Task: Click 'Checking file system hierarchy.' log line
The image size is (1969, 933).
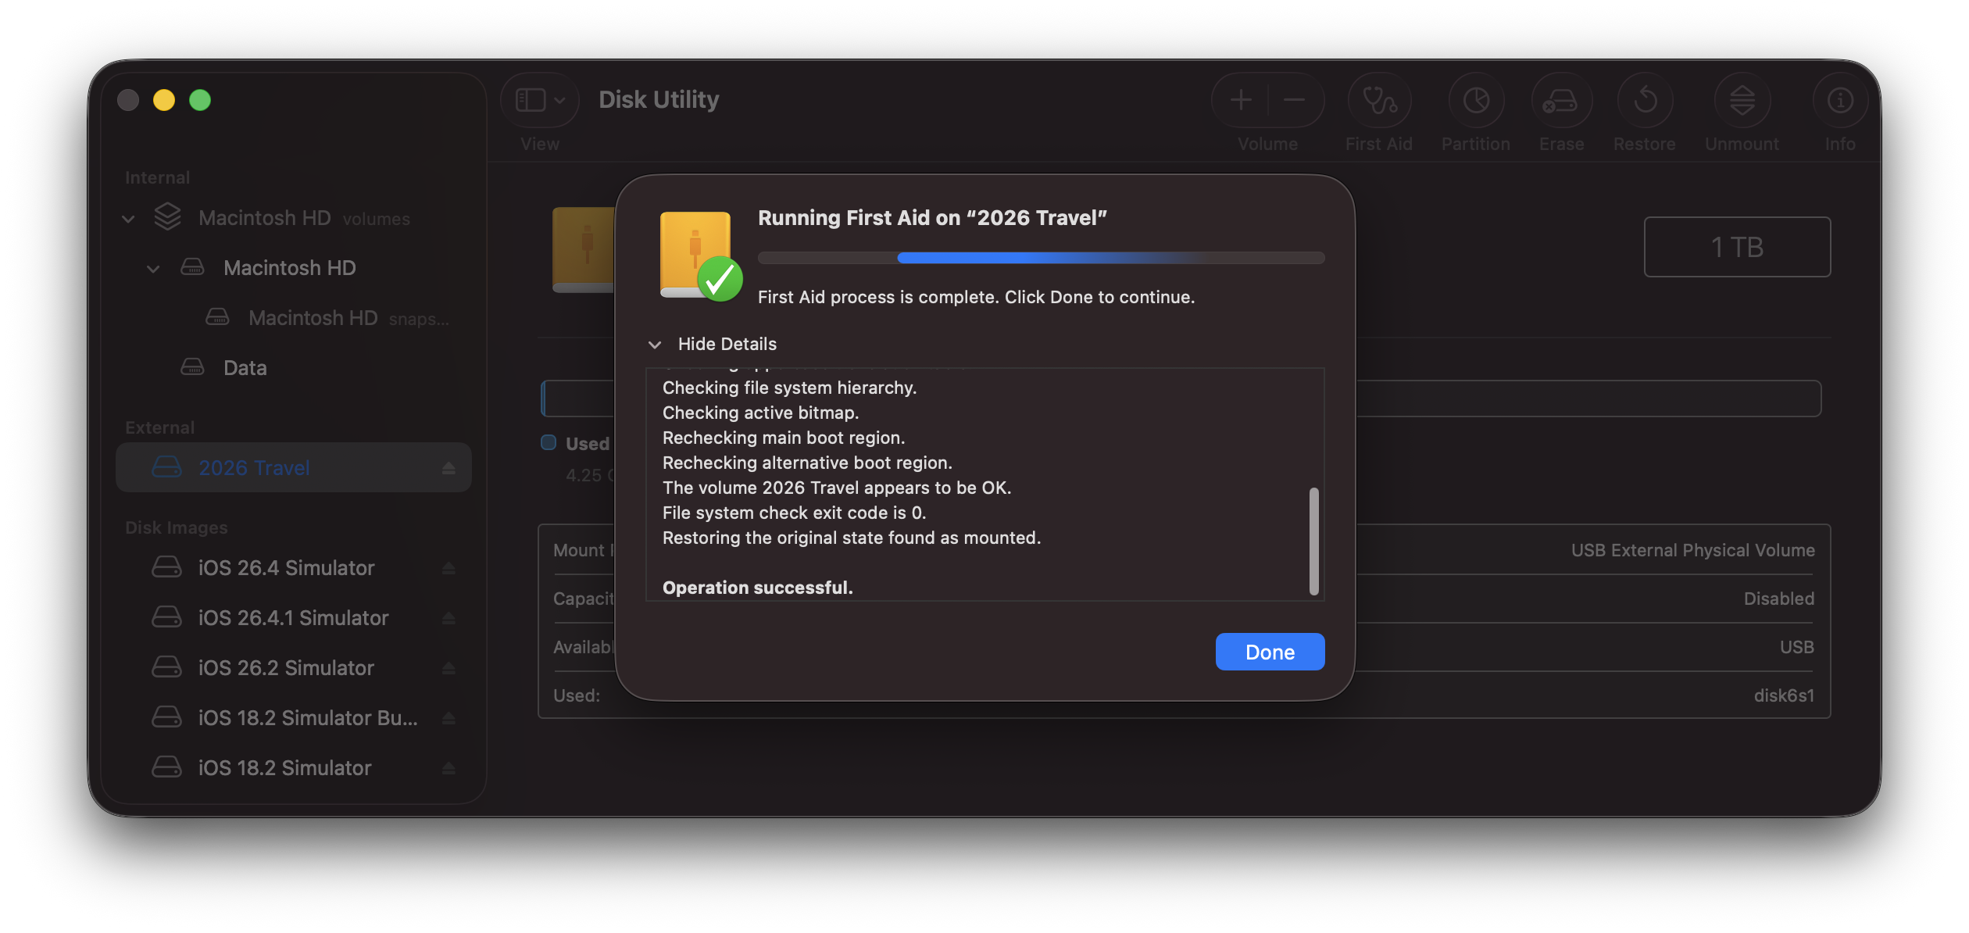Action: [x=789, y=388]
